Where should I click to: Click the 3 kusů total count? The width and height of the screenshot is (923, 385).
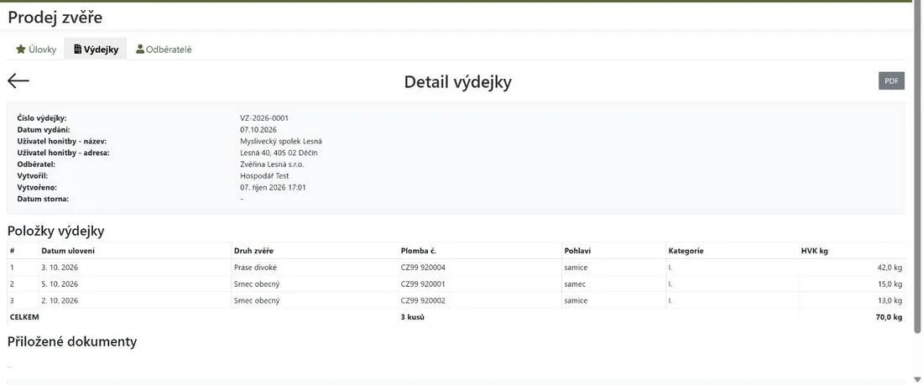click(x=413, y=317)
